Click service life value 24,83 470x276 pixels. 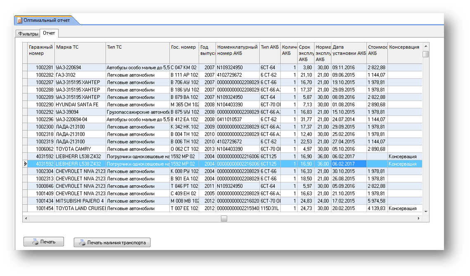(x=306, y=201)
